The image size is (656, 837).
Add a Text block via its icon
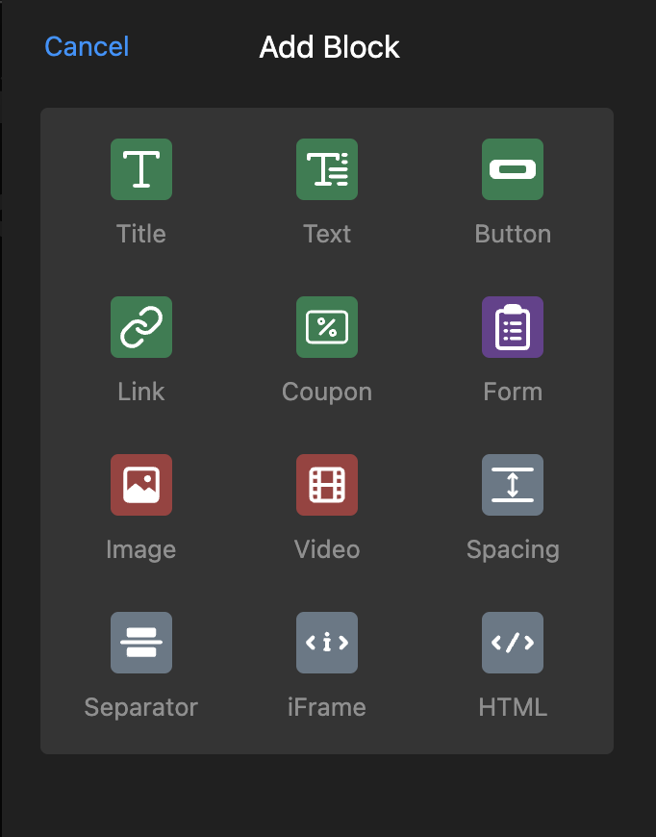(327, 169)
